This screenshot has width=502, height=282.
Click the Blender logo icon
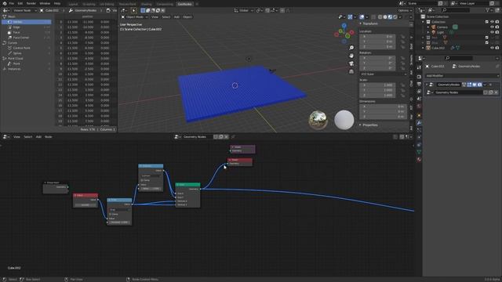coord(5,3)
